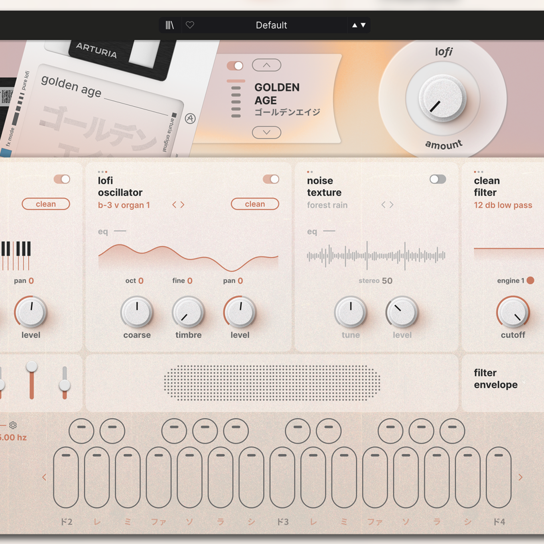Select the Default preset name field
This screenshot has height=544, width=544.
(271, 25)
